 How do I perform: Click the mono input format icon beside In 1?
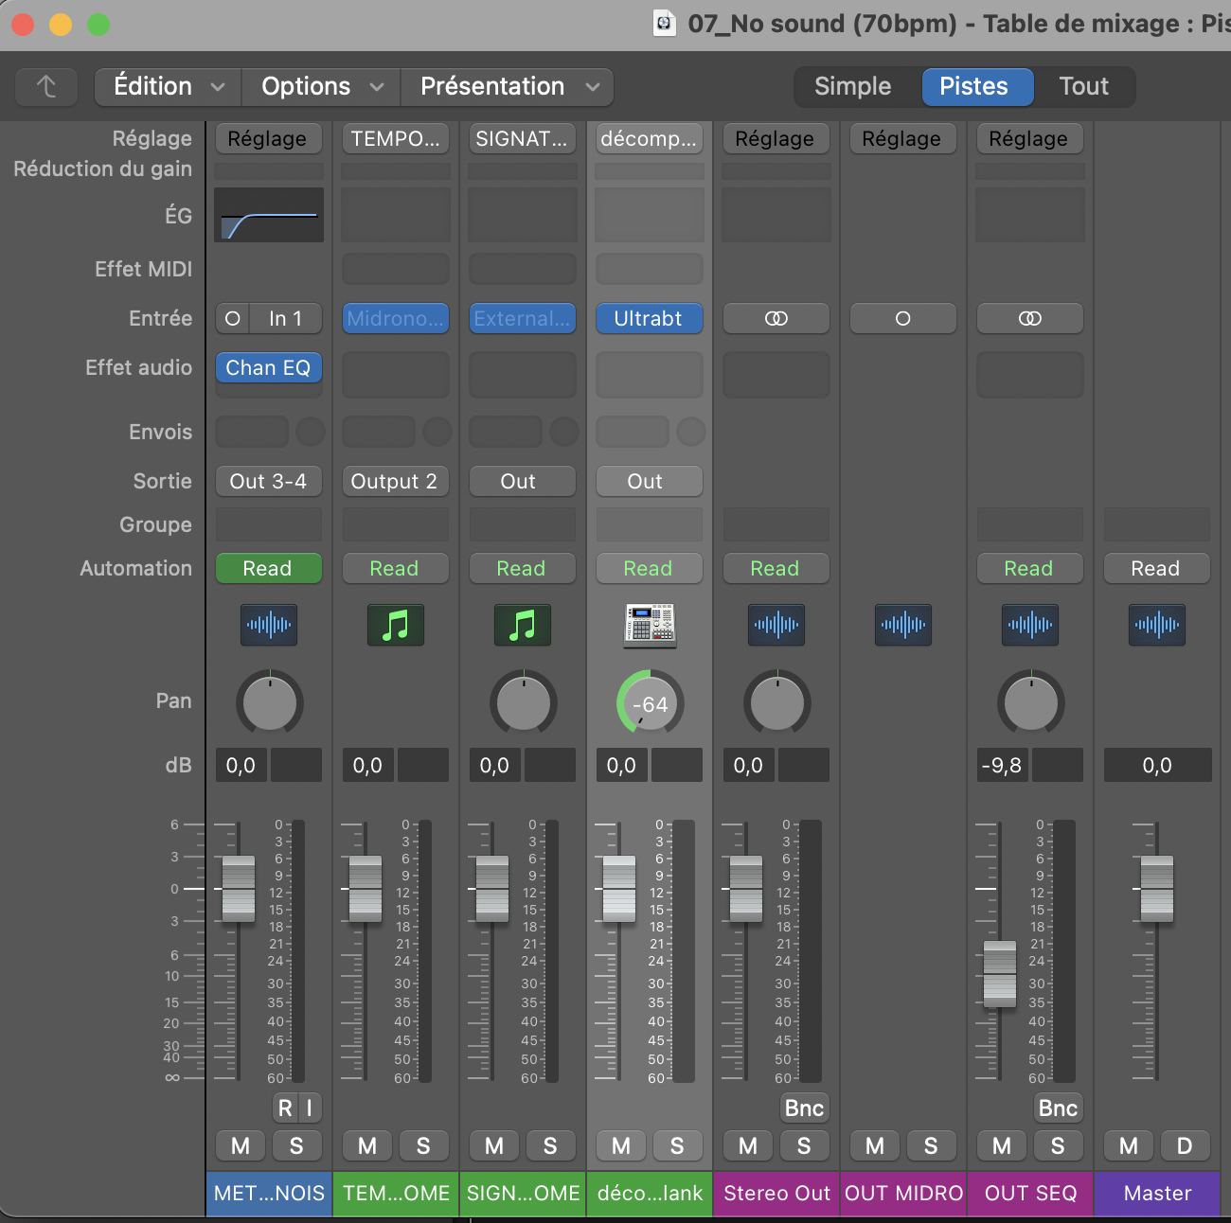(233, 319)
